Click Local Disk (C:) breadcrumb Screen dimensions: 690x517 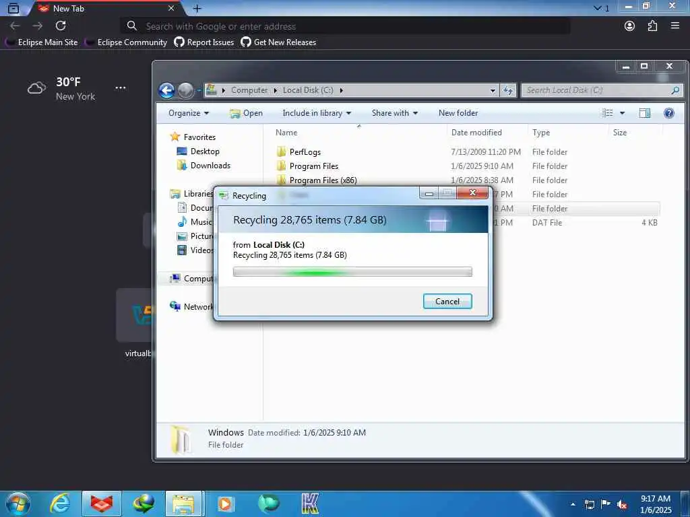(x=308, y=90)
